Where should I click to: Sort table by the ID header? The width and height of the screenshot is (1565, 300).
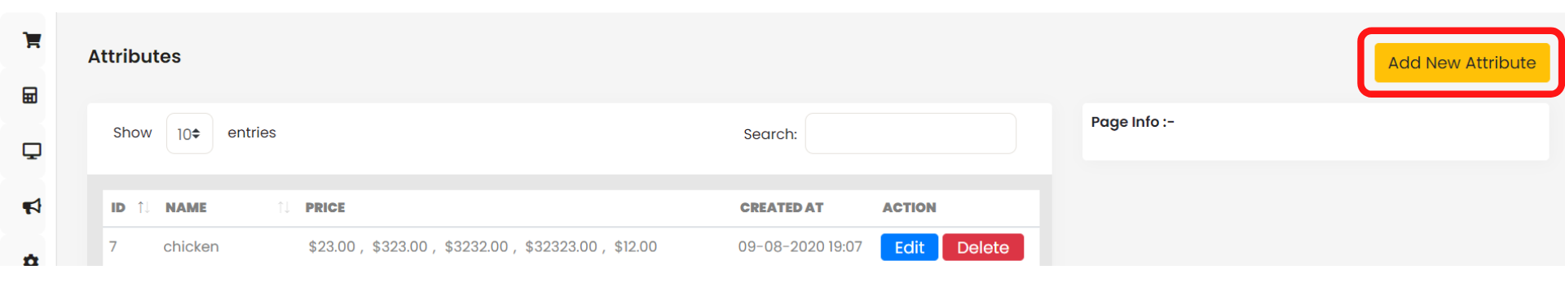pyautogui.click(x=118, y=207)
